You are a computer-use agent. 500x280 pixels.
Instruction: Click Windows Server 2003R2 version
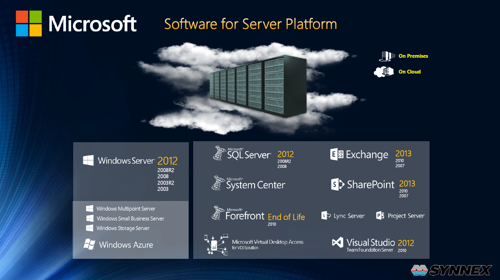(166, 183)
